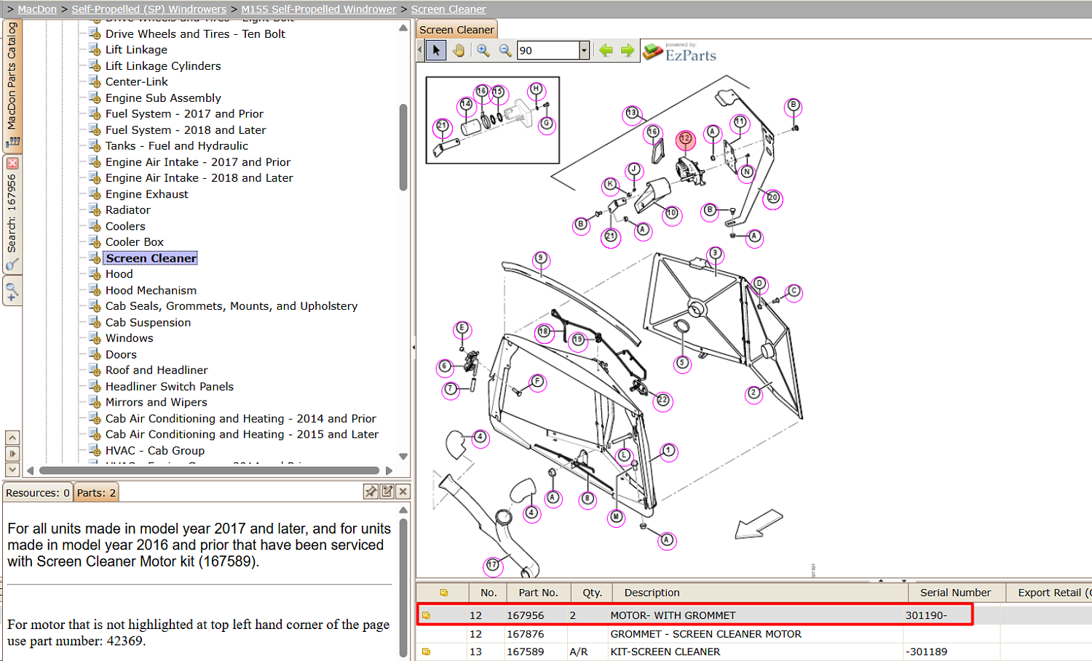The height and width of the screenshot is (661, 1092).
Task: Switch to the Parts: 2 tab
Action: pyautogui.click(x=96, y=492)
